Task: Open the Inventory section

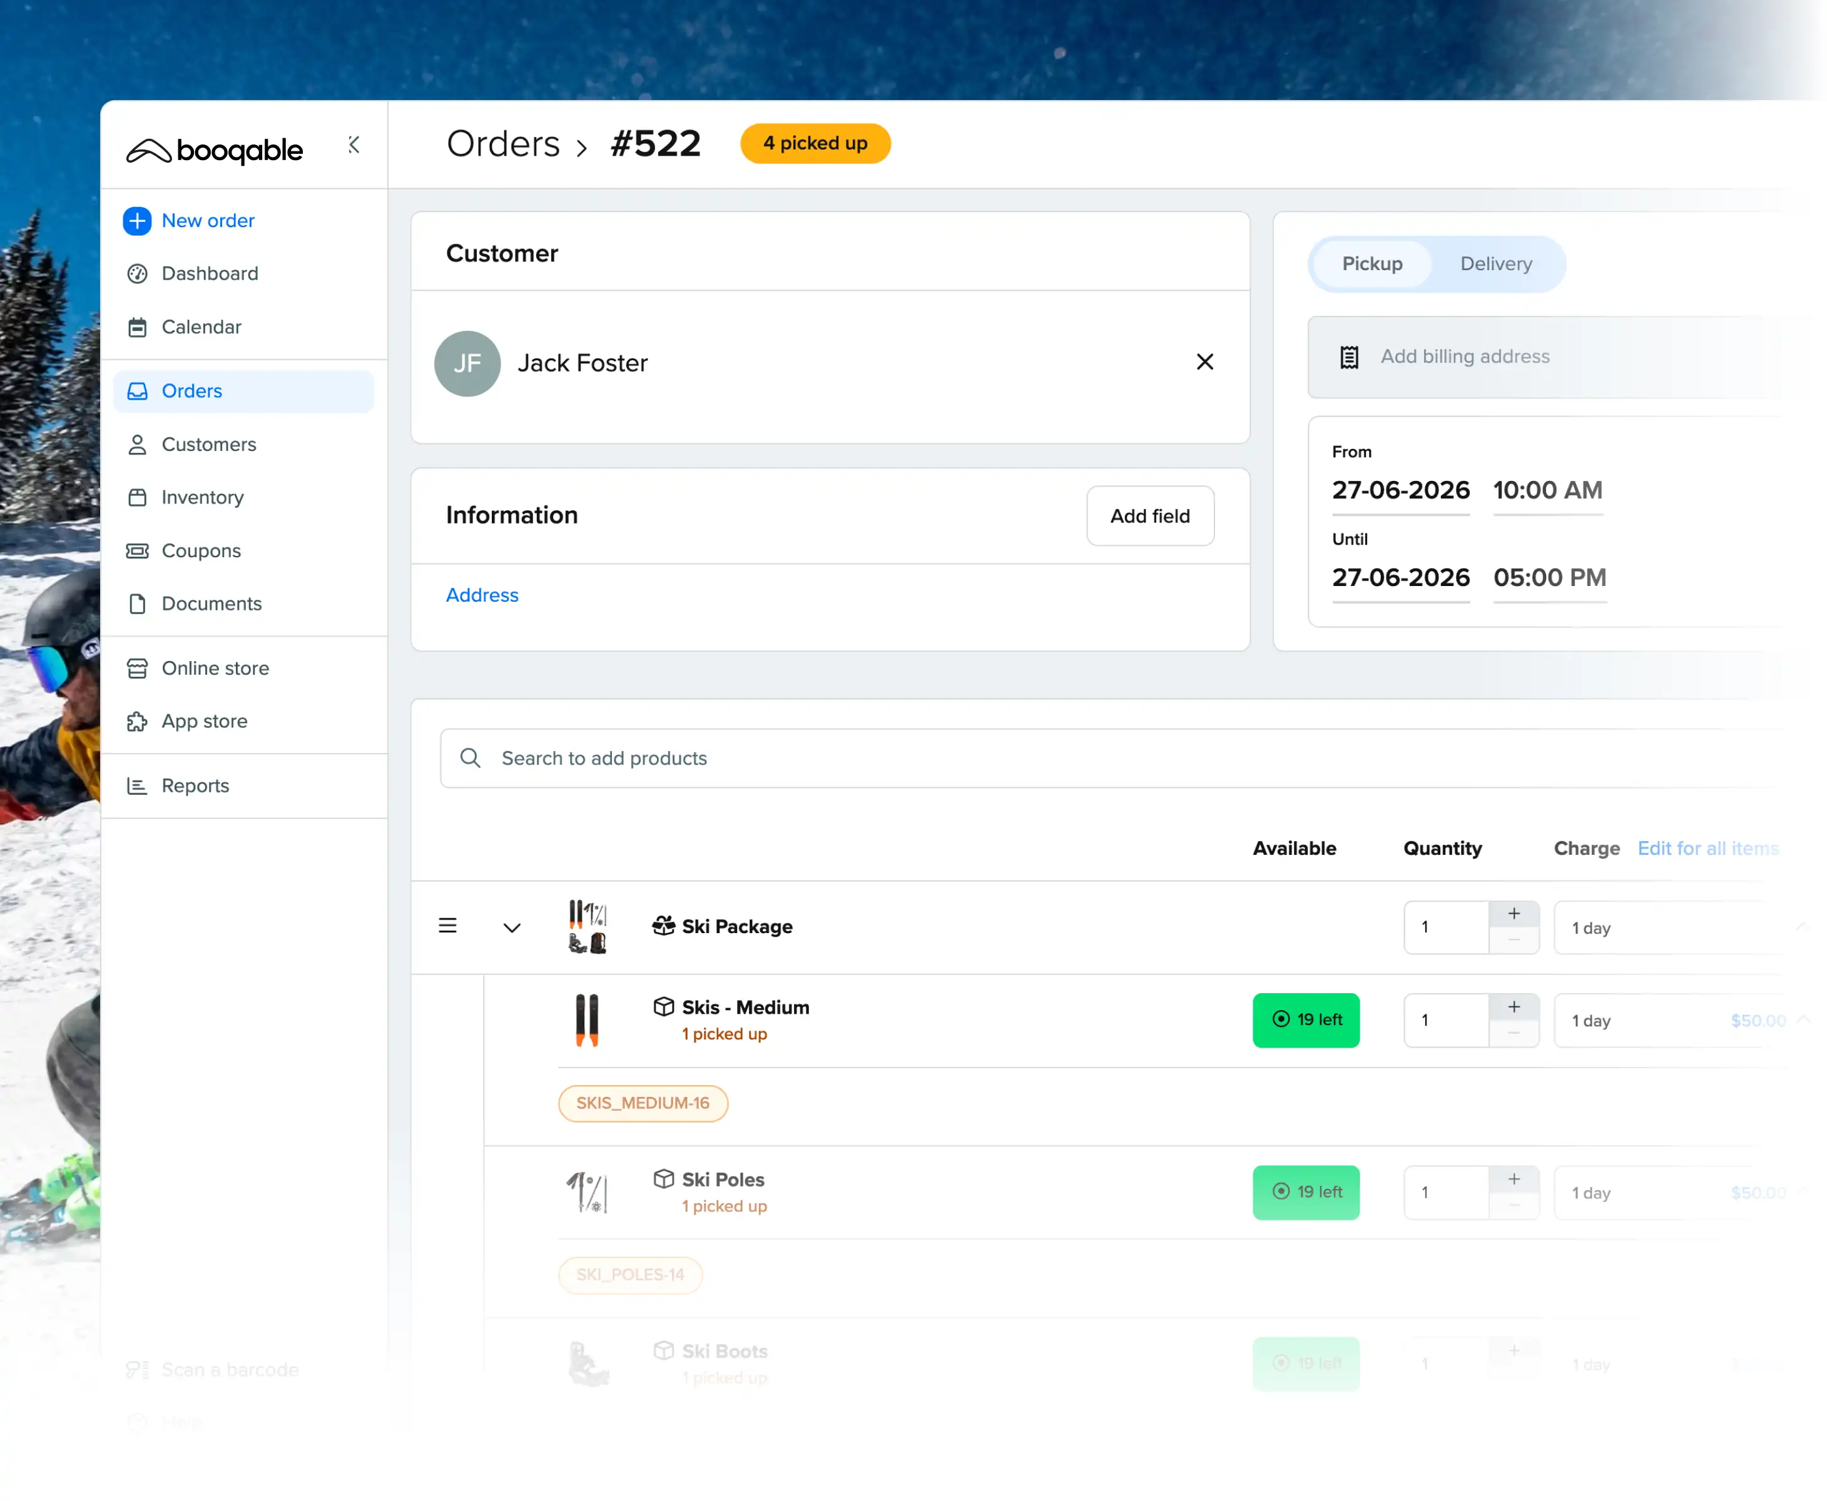Action: click(x=203, y=498)
